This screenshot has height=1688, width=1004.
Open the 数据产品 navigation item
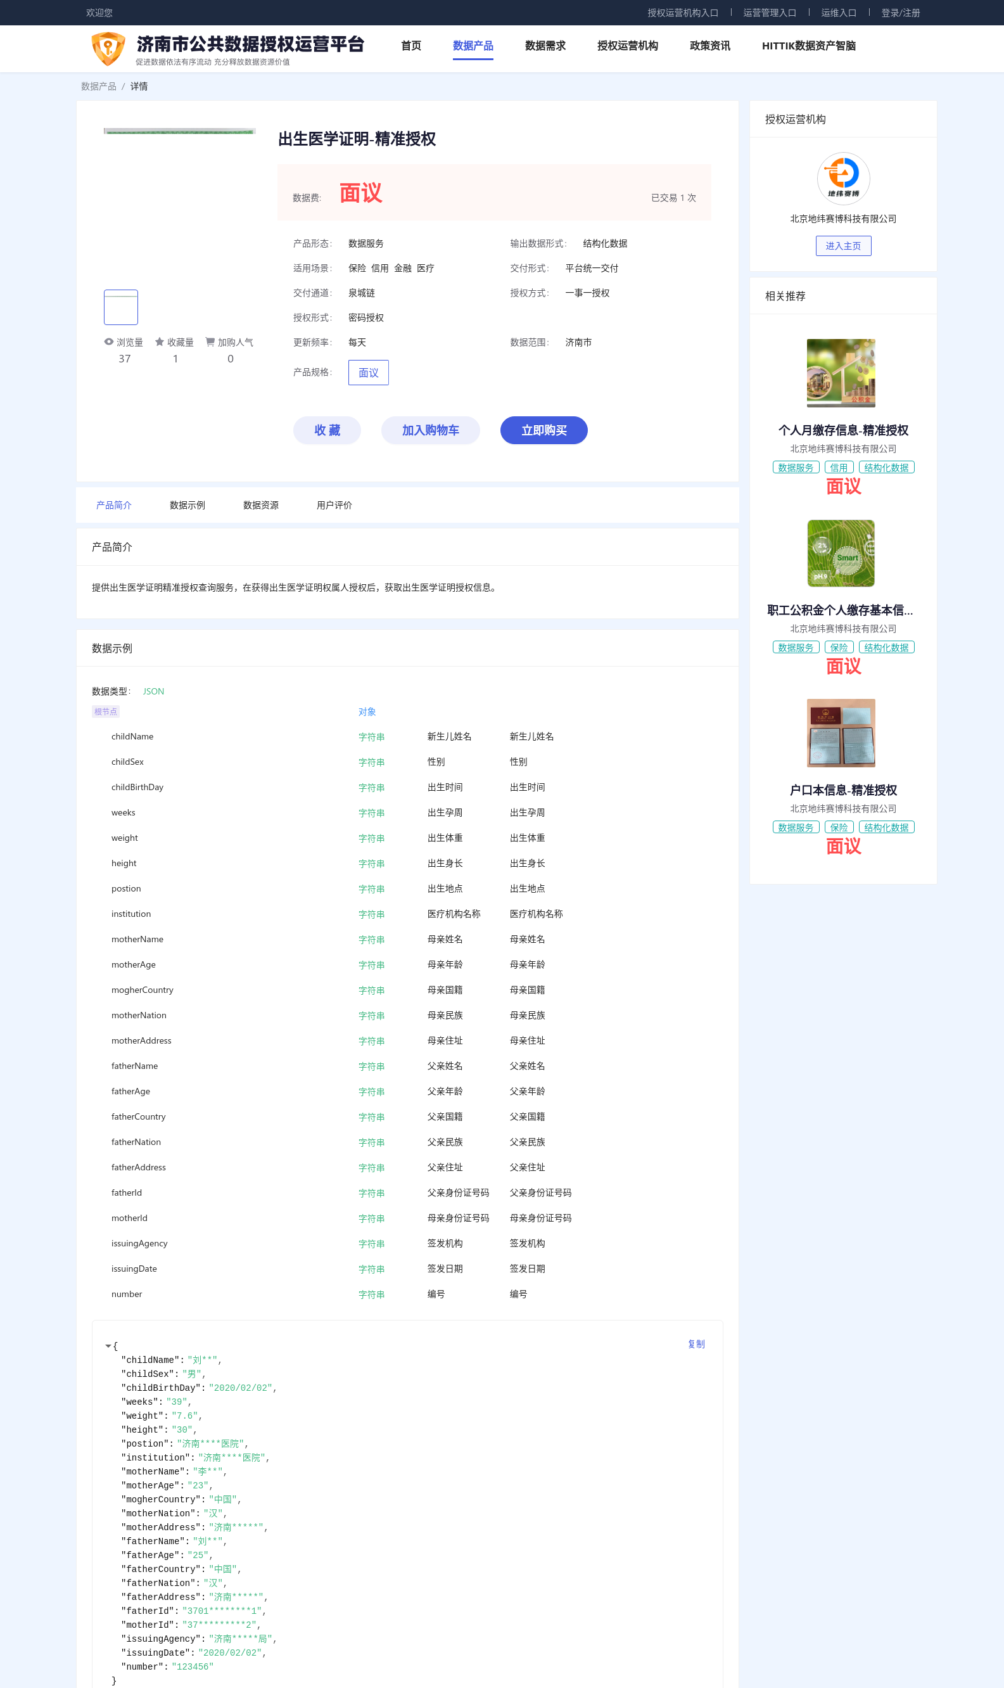[x=473, y=46]
